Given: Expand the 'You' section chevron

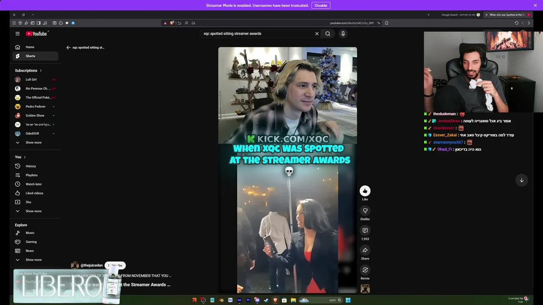Looking at the screenshot, I should (25, 157).
